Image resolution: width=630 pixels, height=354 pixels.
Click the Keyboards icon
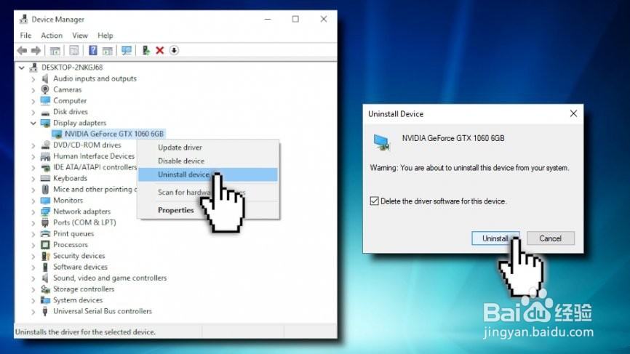[45, 178]
